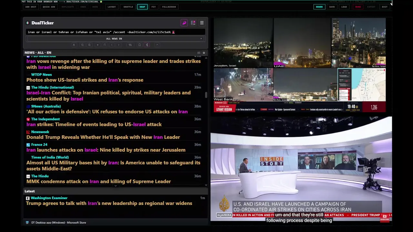Open The Independent timeline of events headline
This screenshot has height=232, width=413.
click(94, 124)
